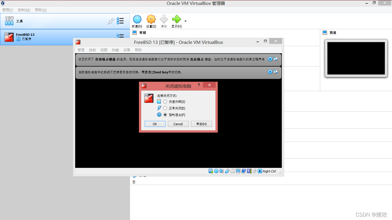
Task: Click the Discard (清除) toolbar icon
Action: pyautogui.click(x=164, y=19)
